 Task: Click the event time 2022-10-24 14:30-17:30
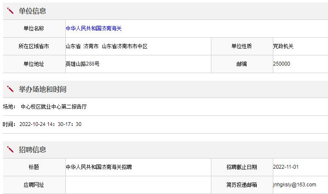point(50,124)
